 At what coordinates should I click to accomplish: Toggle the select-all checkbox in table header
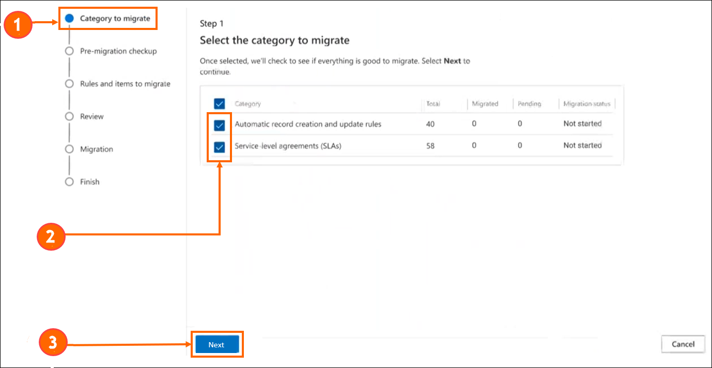pos(220,104)
